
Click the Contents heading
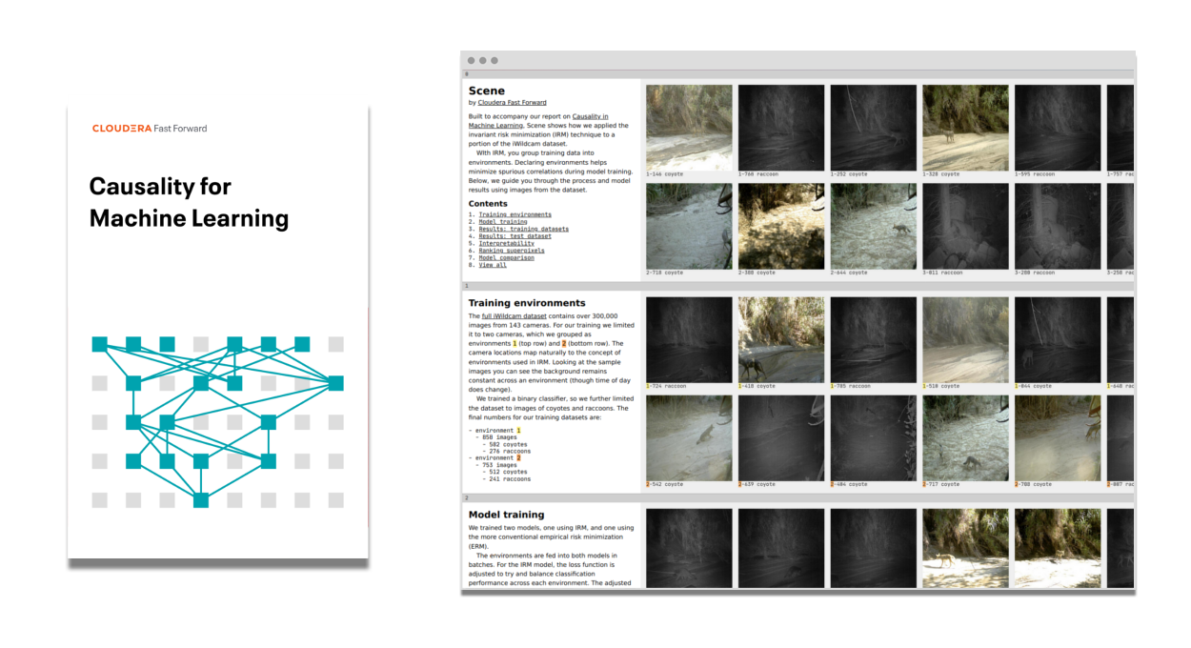coord(488,203)
